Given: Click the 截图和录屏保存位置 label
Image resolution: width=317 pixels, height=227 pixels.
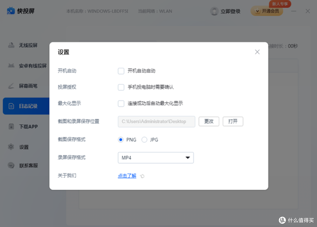Looking at the screenshot, I should pos(78,121).
